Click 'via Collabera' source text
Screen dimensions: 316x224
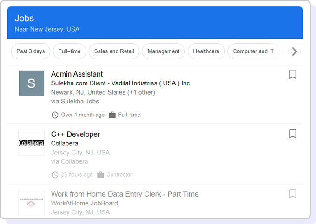[70, 161]
